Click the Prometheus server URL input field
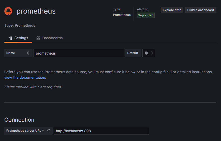 tap(101, 131)
